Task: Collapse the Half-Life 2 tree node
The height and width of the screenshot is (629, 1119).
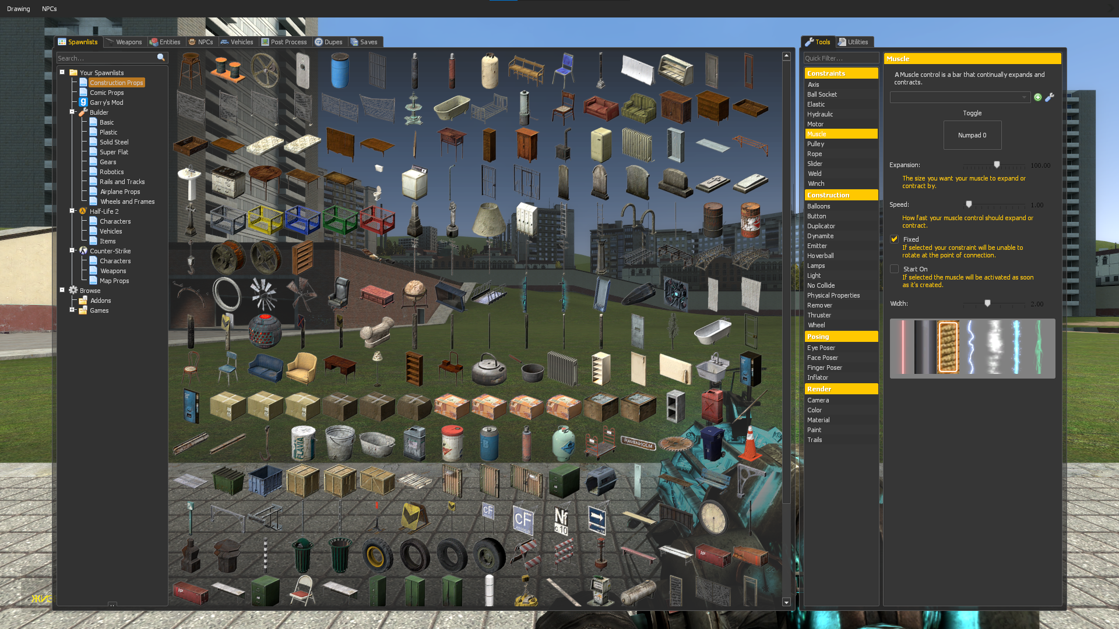Action: (72, 211)
